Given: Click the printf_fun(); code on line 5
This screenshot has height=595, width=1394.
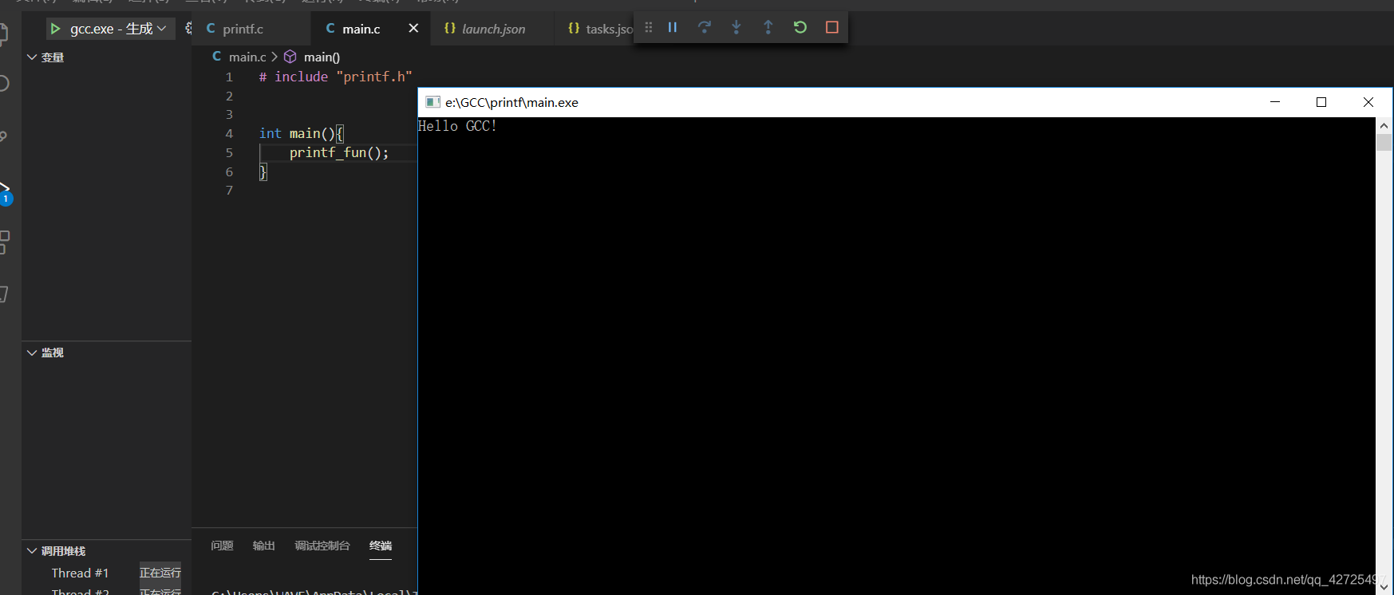Looking at the screenshot, I should (x=339, y=152).
